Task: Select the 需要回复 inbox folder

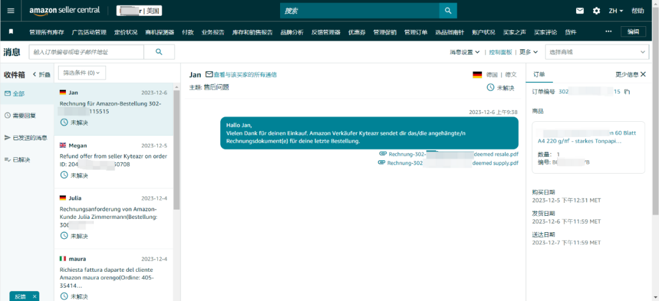Action: [24, 115]
